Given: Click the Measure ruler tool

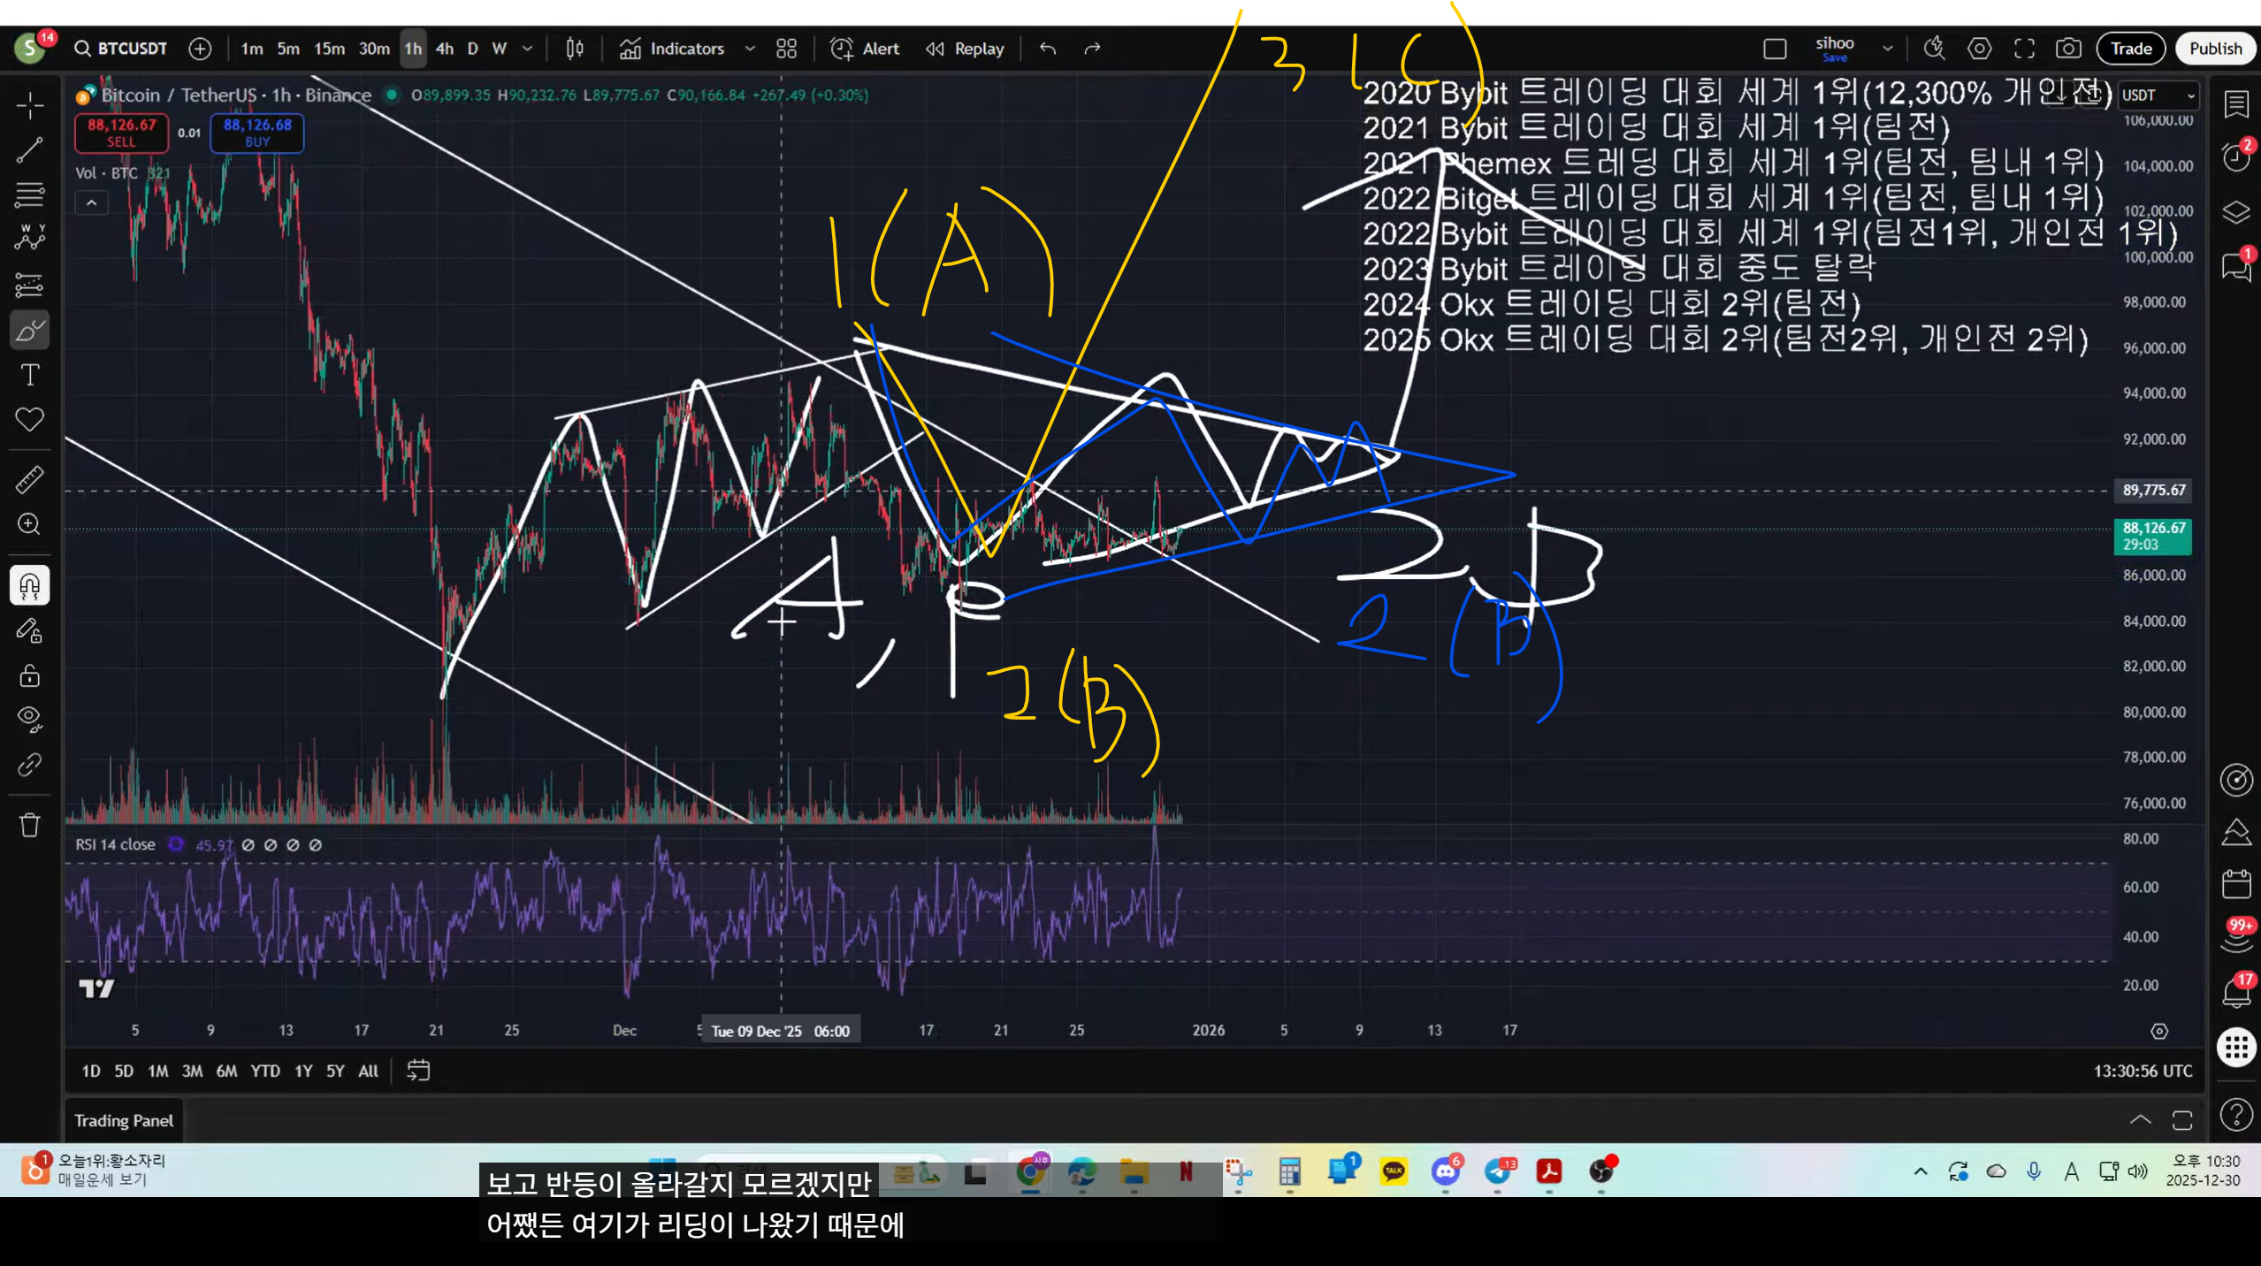Looking at the screenshot, I should (x=29, y=480).
